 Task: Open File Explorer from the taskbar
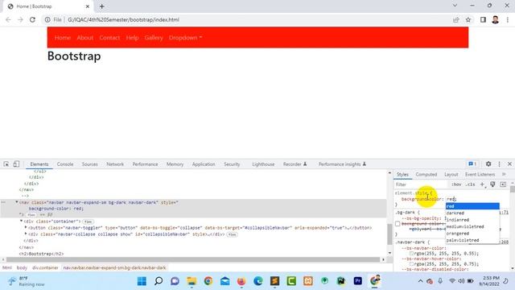click(192, 281)
